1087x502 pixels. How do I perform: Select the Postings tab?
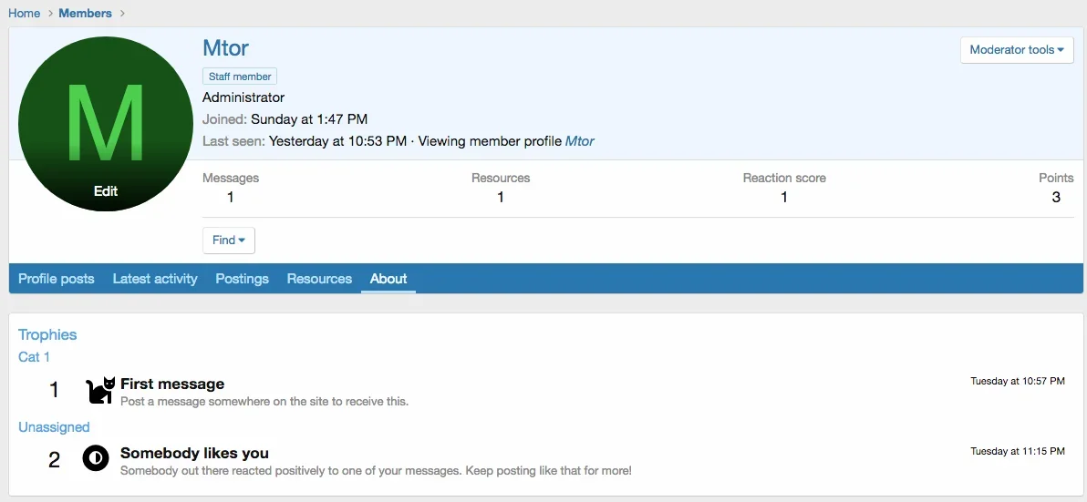[242, 279]
